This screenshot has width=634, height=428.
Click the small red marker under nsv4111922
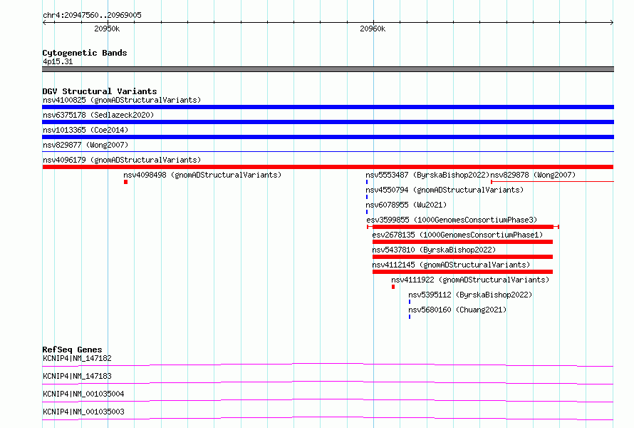pyautogui.click(x=393, y=287)
